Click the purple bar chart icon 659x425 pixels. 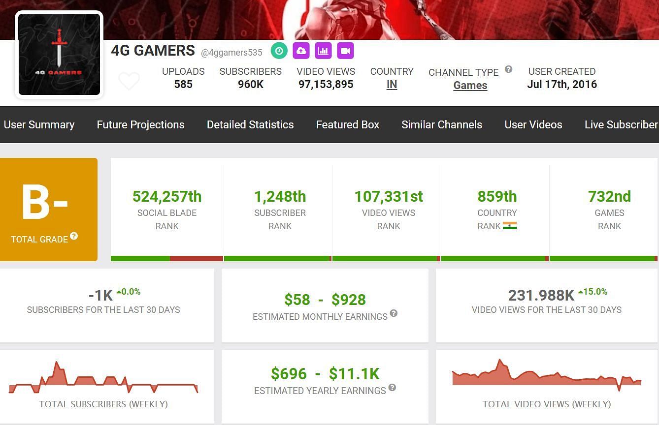323,51
